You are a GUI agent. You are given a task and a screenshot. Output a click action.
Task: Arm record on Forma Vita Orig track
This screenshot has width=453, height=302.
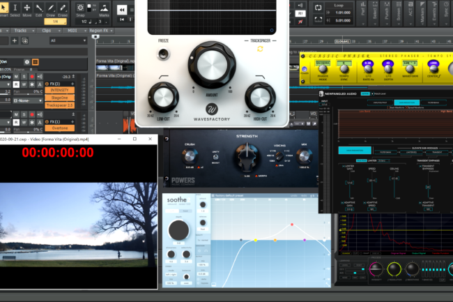pos(32,77)
